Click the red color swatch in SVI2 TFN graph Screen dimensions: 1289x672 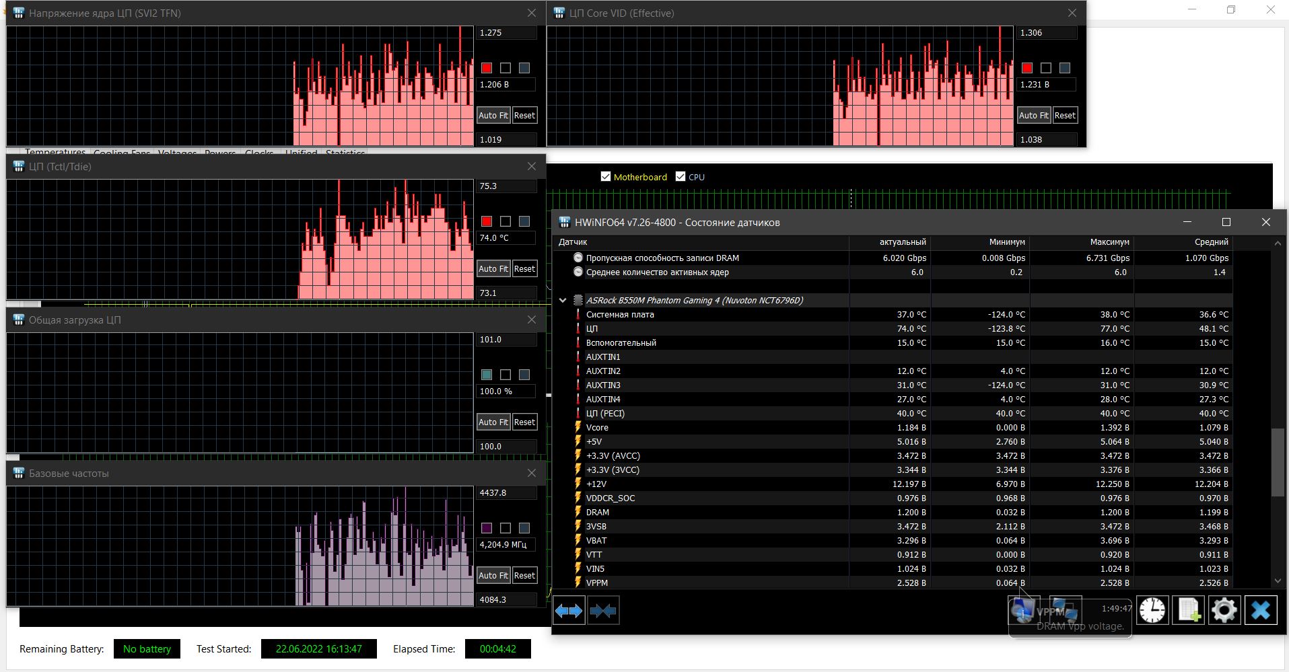pos(487,68)
